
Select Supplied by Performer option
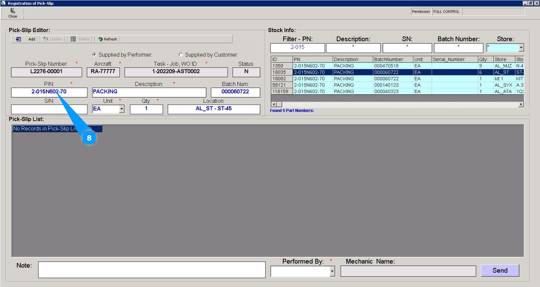[95, 55]
